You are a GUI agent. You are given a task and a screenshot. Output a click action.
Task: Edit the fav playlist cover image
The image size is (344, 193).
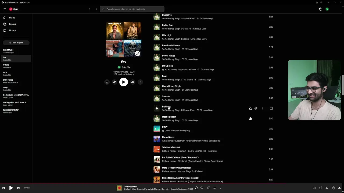coord(137,54)
